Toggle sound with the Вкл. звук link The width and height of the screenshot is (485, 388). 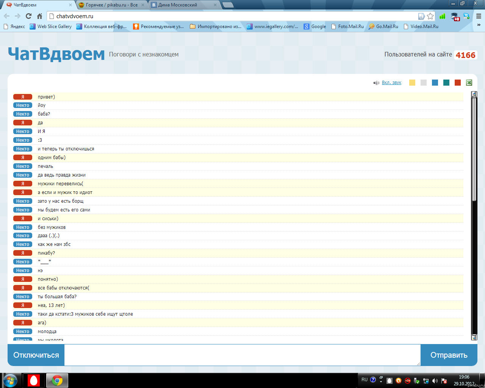click(391, 83)
